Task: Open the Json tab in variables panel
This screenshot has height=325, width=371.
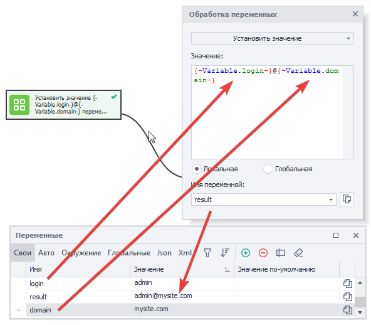Action: pos(164,253)
